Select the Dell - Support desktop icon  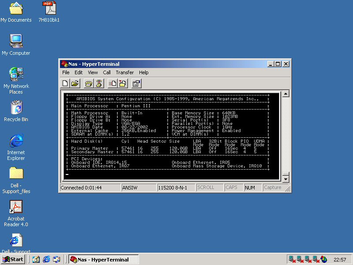tap(16, 243)
